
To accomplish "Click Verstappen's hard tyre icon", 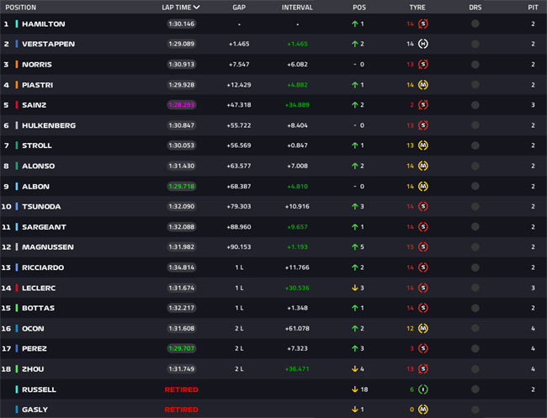I will point(423,44).
